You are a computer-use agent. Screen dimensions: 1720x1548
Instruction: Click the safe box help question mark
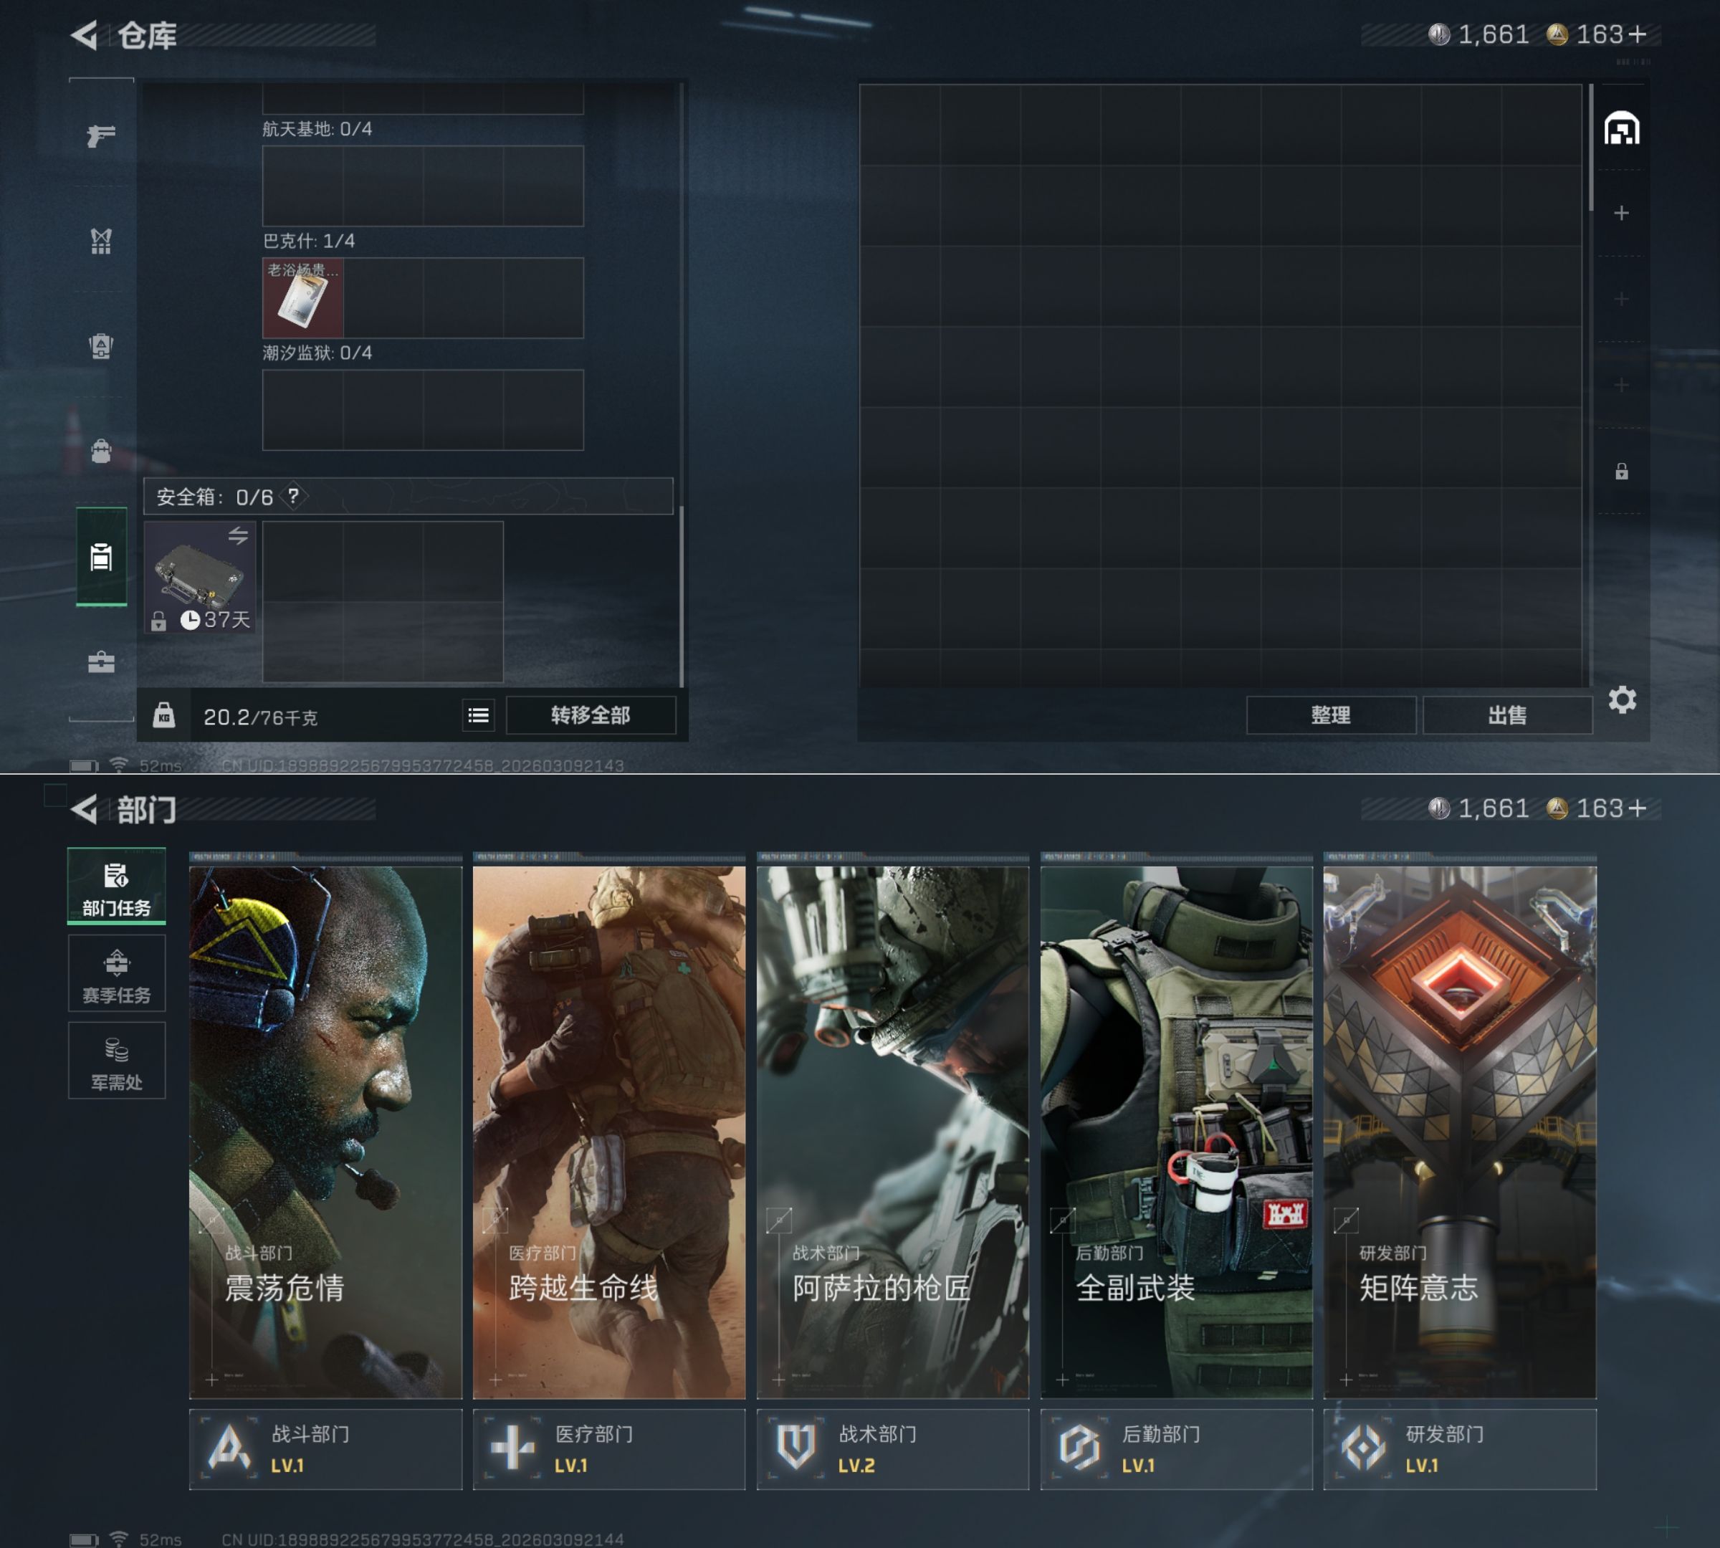pos(293,496)
